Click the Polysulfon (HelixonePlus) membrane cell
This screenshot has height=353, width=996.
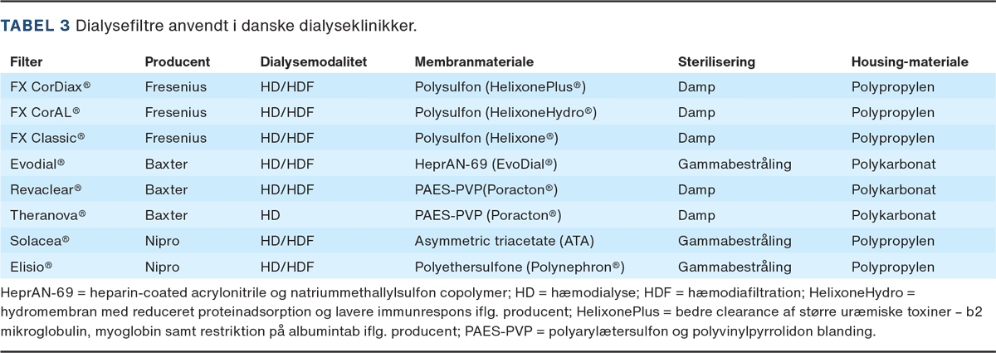[x=500, y=86]
